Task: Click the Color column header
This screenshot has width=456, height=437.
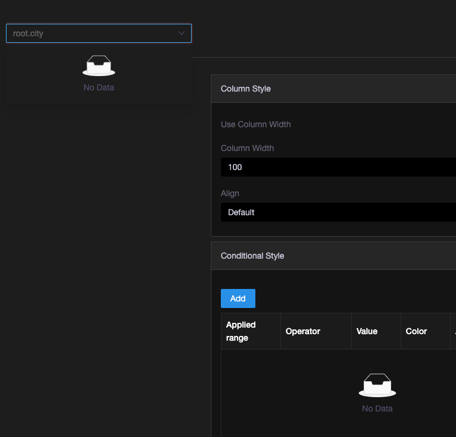Action: point(426,331)
